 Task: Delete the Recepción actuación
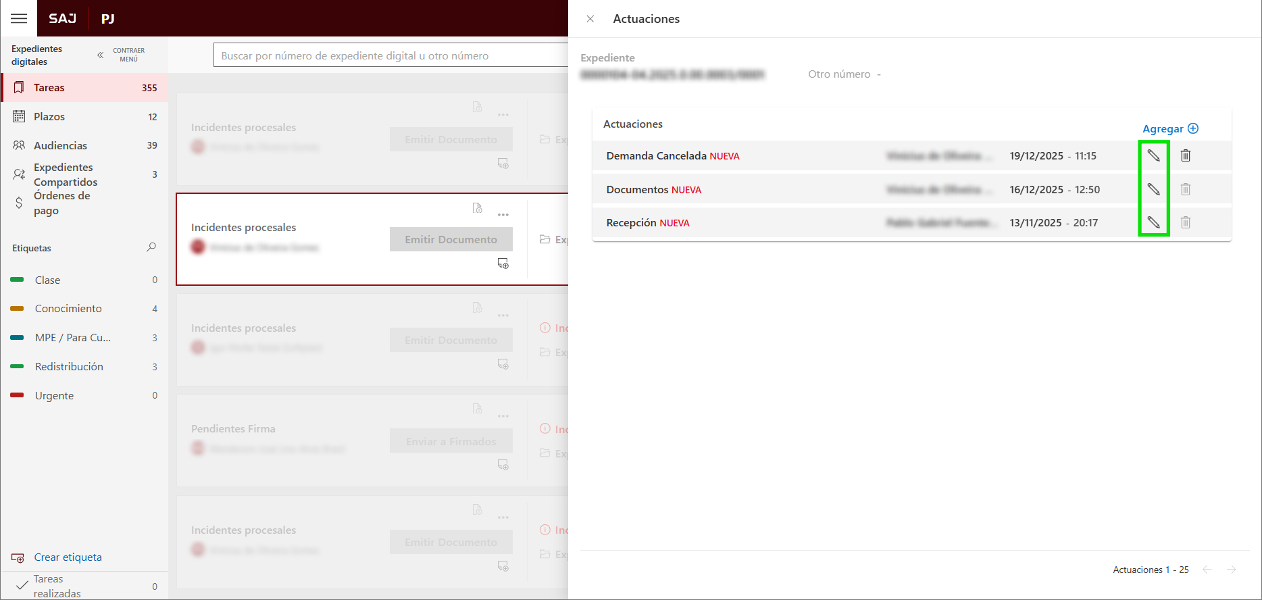point(1186,222)
